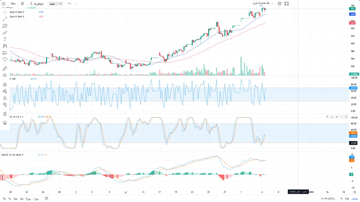Move the stochastic pane up with arrow

(x=327, y=117)
